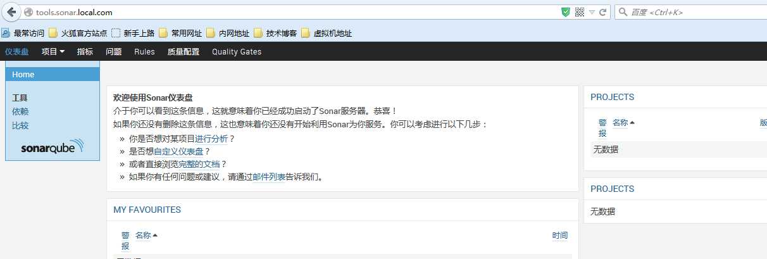Screen dimensions: 767x259
Task: Click the MY FAVOURITES heading
Action: click(147, 210)
